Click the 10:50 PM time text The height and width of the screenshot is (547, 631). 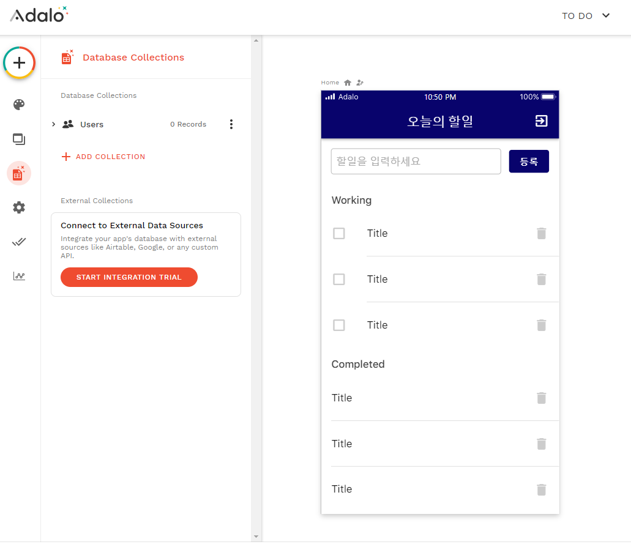(x=440, y=97)
